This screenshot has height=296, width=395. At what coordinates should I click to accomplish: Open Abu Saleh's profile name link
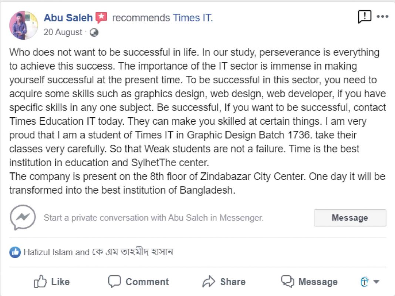point(68,18)
